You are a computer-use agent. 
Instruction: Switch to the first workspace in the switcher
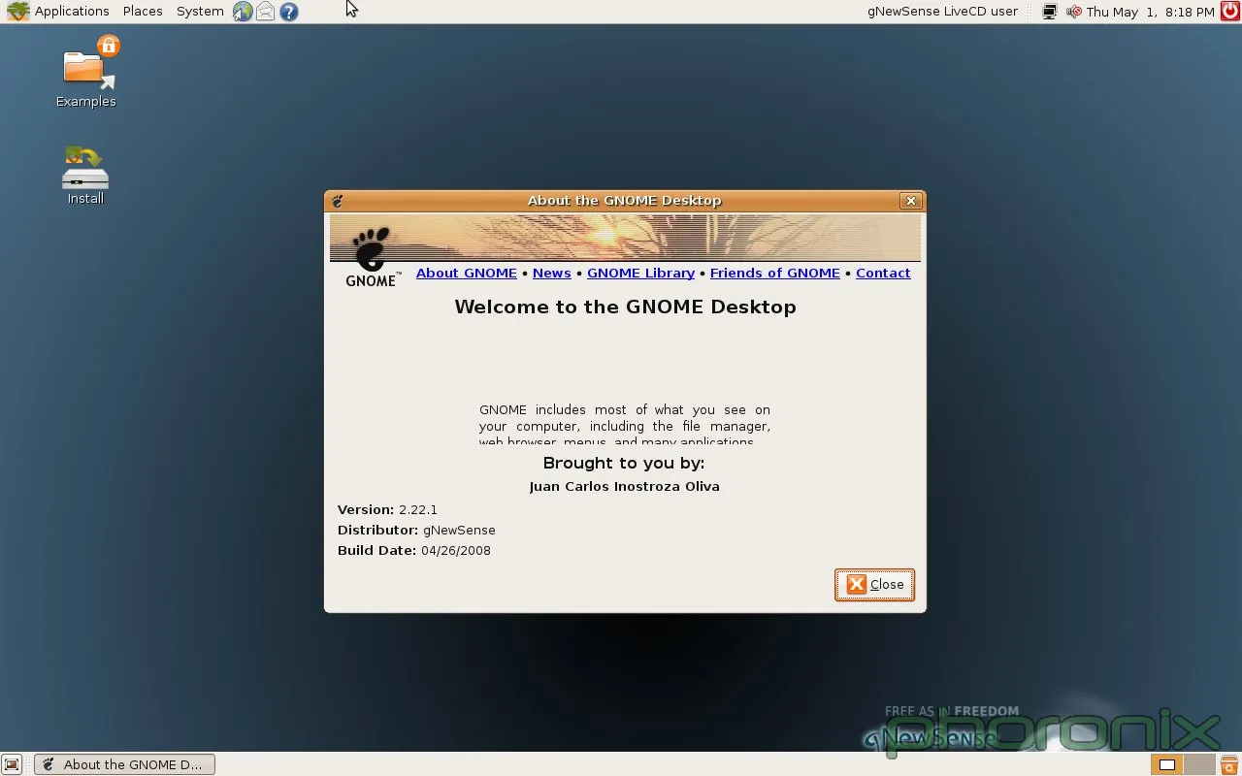(x=1169, y=764)
